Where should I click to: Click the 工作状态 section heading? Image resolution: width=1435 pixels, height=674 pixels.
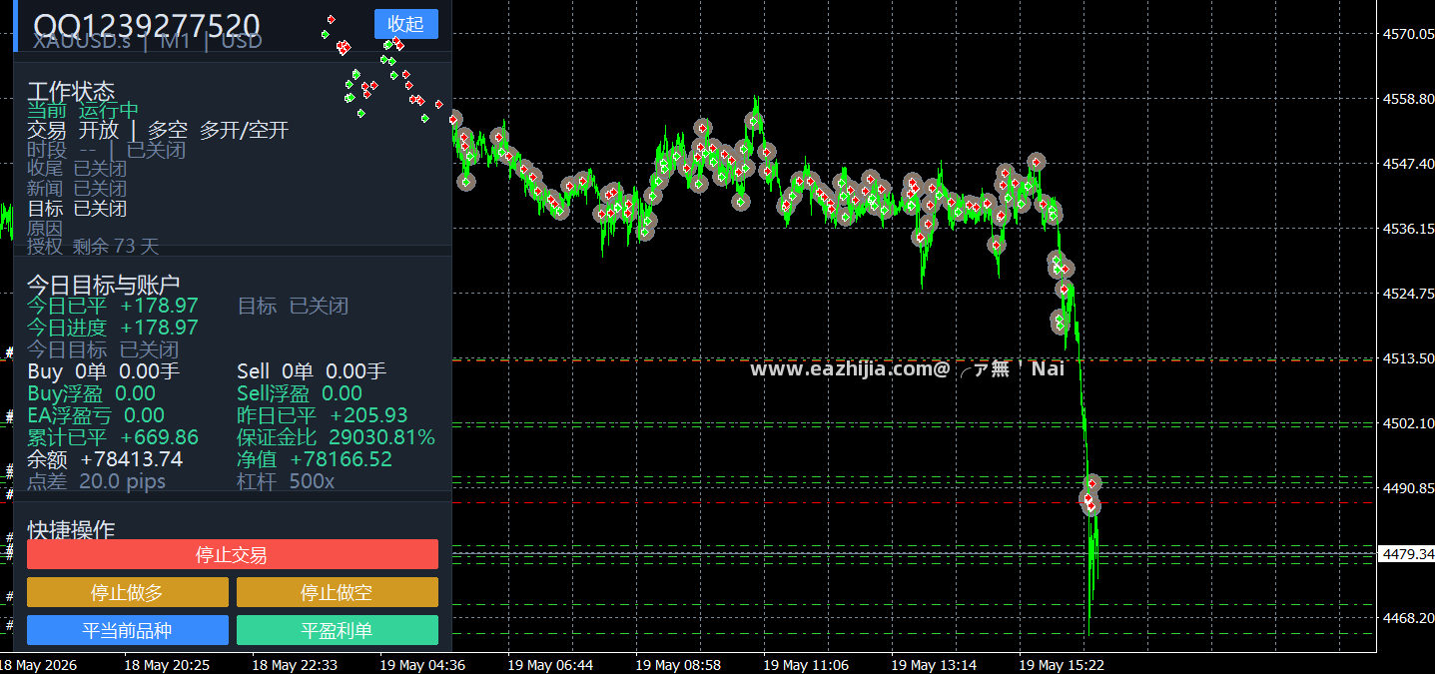tap(71, 92)
